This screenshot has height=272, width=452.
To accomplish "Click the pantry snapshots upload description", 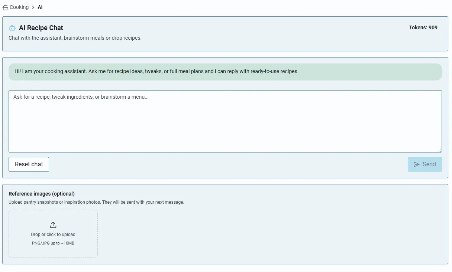I will tap(96, 202).
